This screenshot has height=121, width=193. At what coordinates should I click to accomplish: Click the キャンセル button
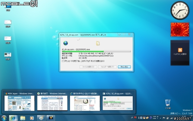(x=124, y=67)
